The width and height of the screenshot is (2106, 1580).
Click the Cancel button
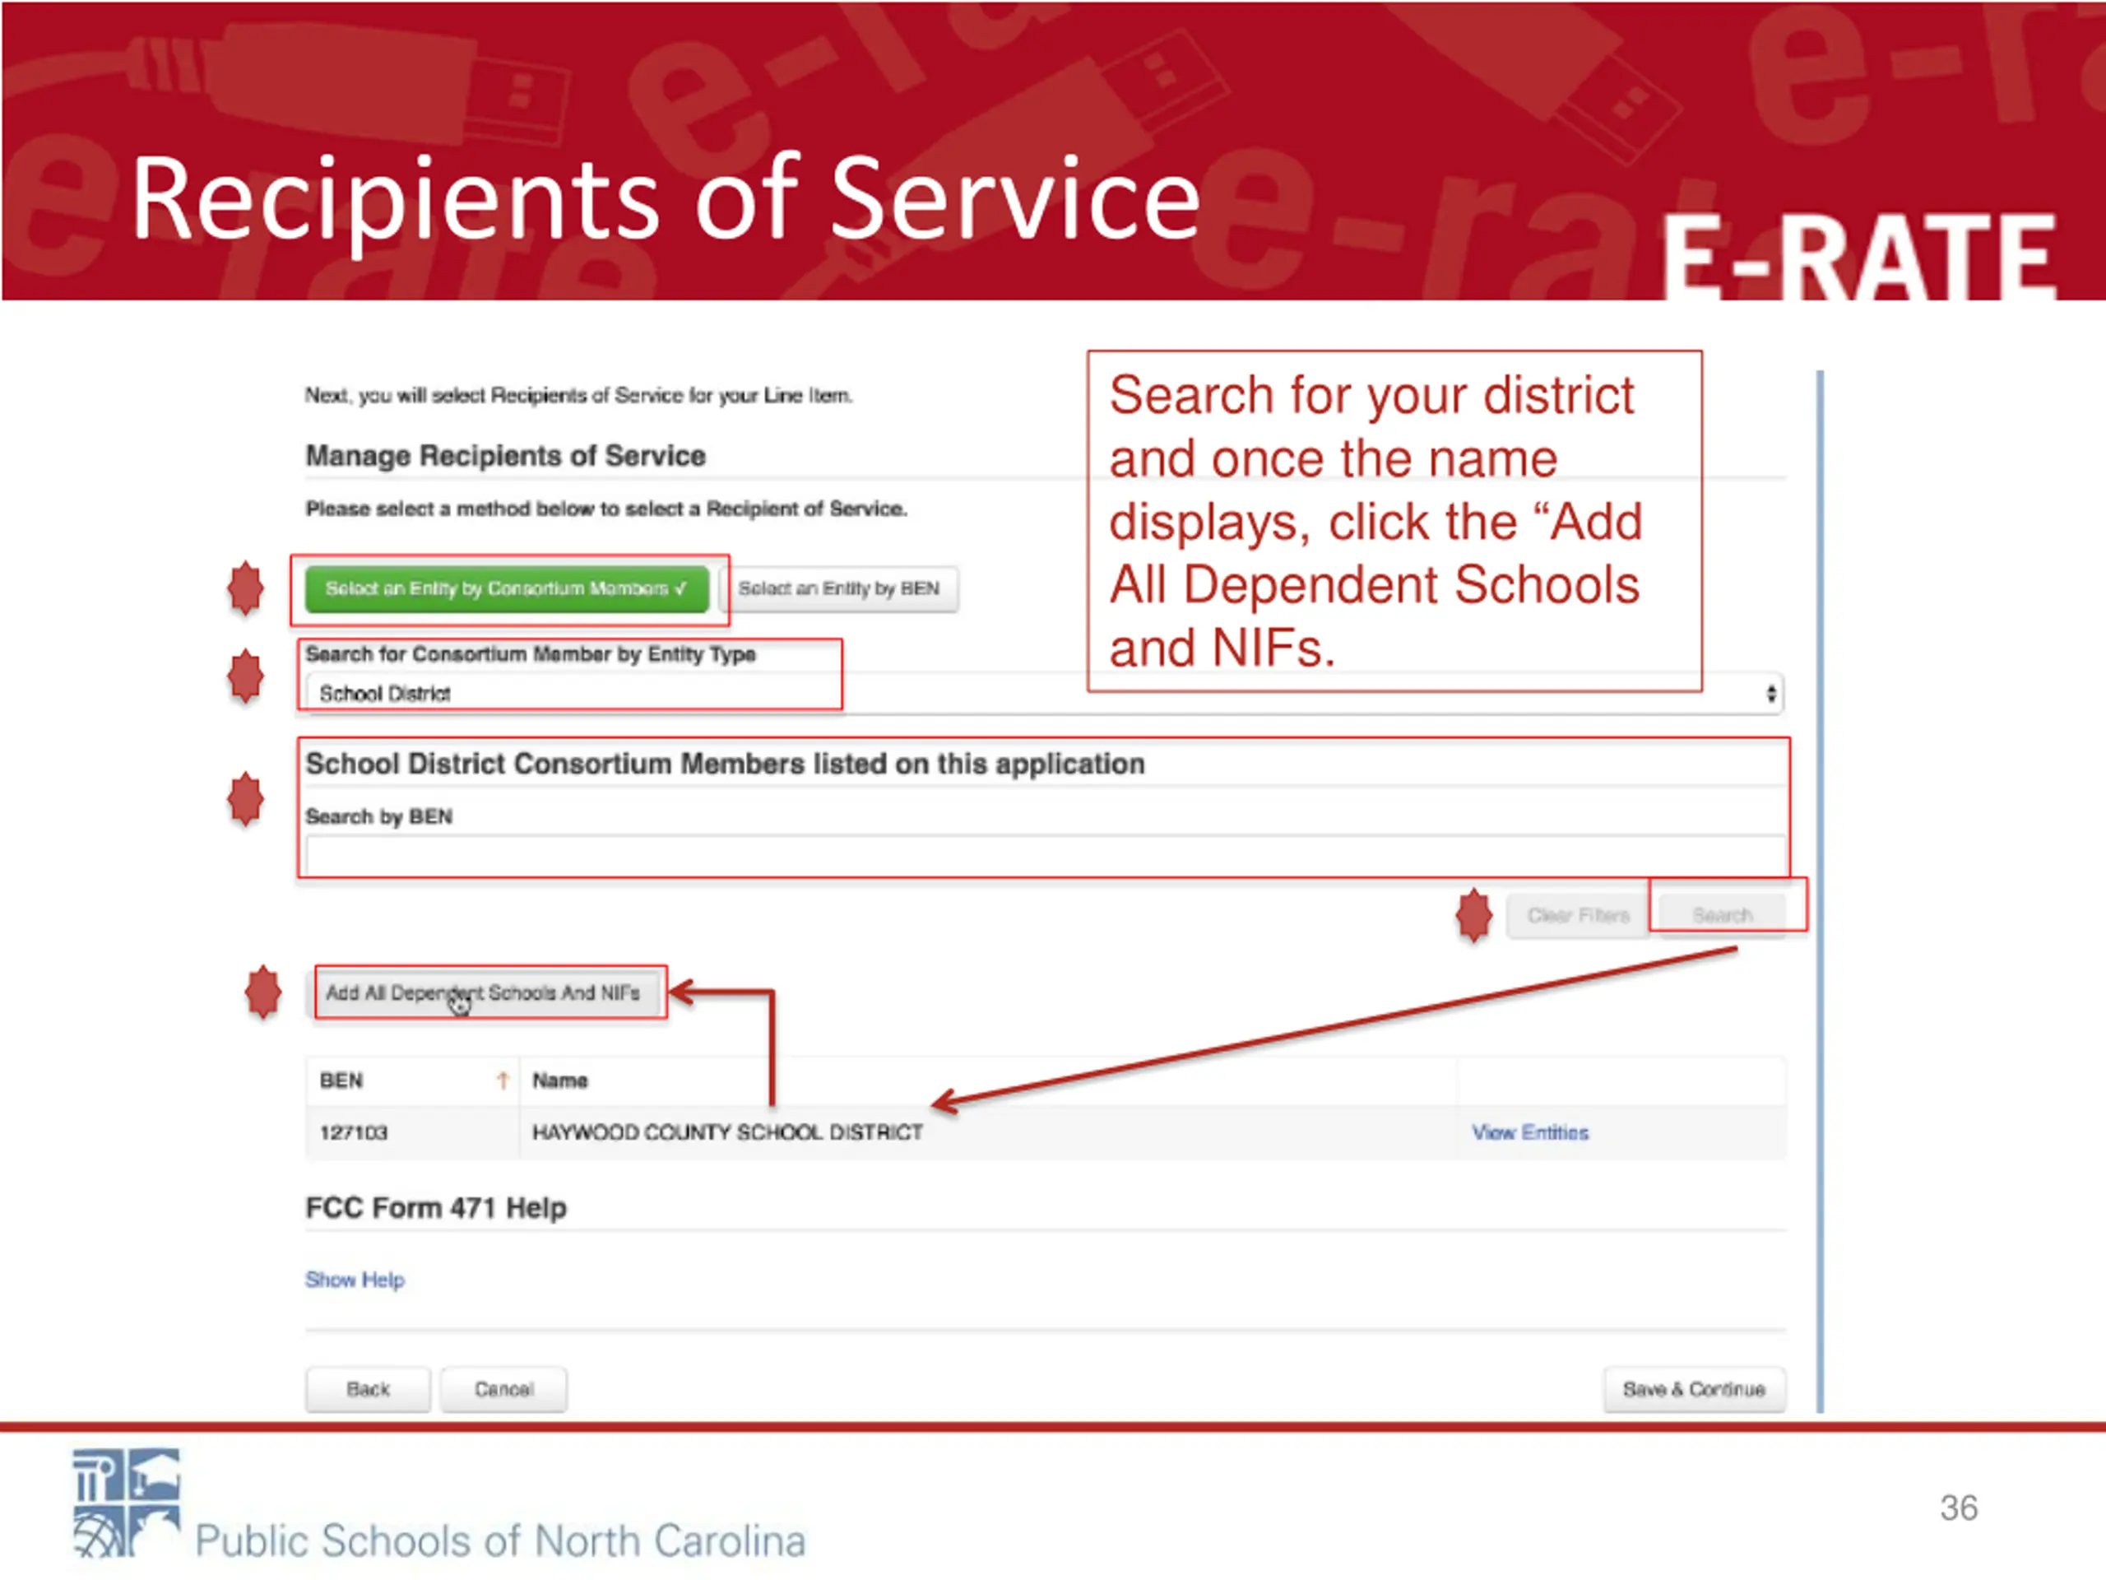pyautogui.click(x=503, y=1390)
